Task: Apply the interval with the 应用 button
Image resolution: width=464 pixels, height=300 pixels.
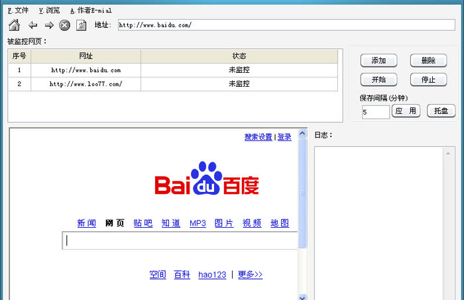Action: pos(406,111)
